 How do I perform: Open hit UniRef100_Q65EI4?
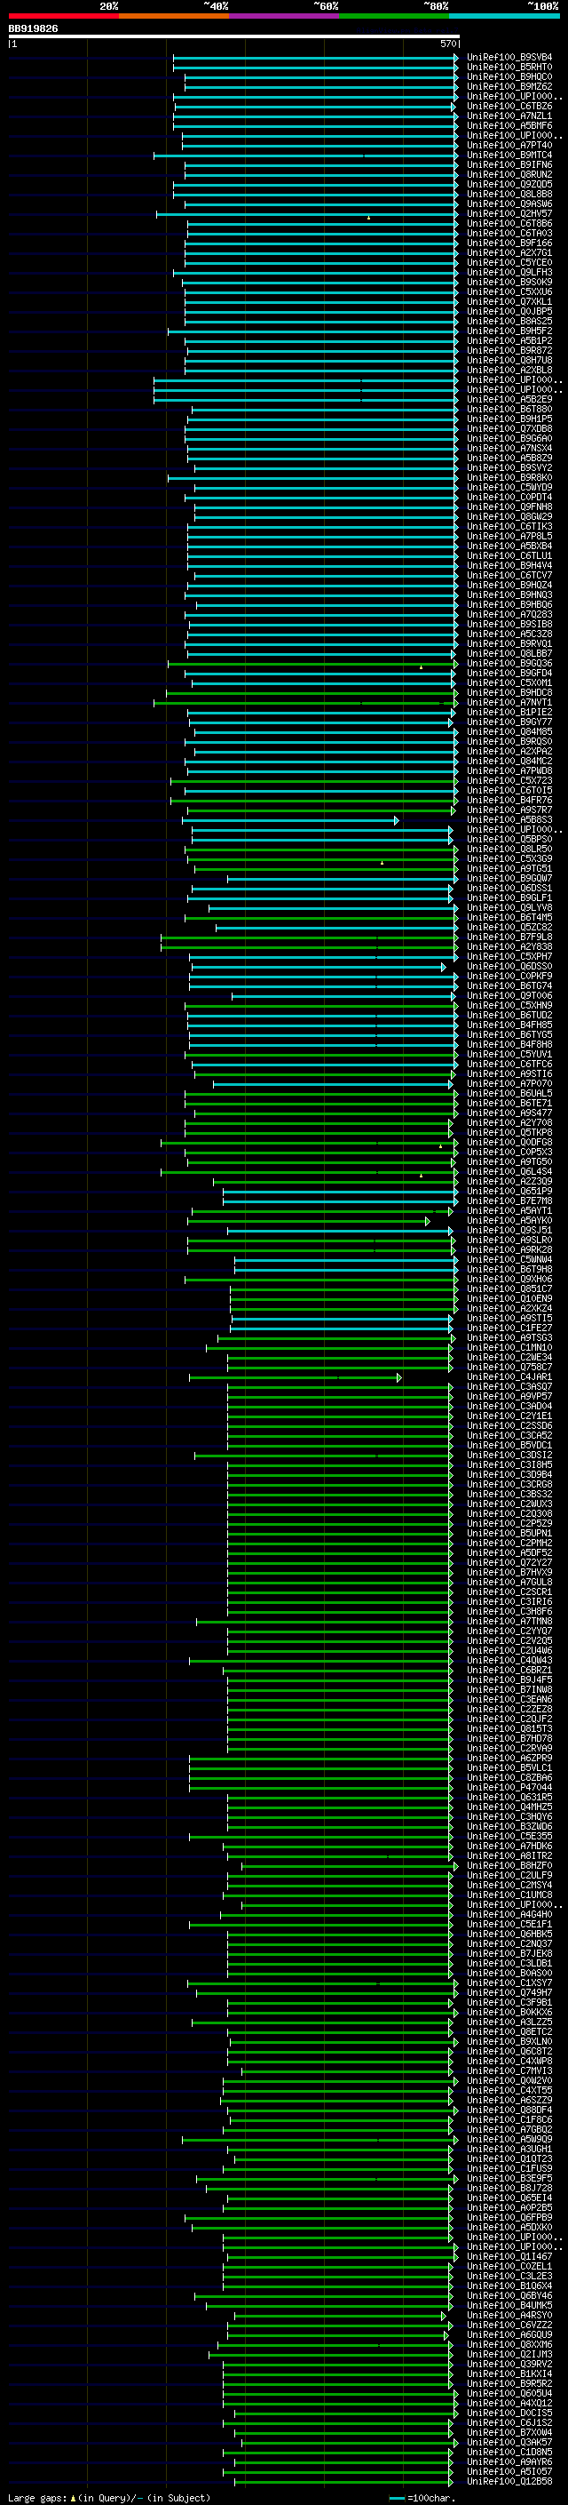509,2198
